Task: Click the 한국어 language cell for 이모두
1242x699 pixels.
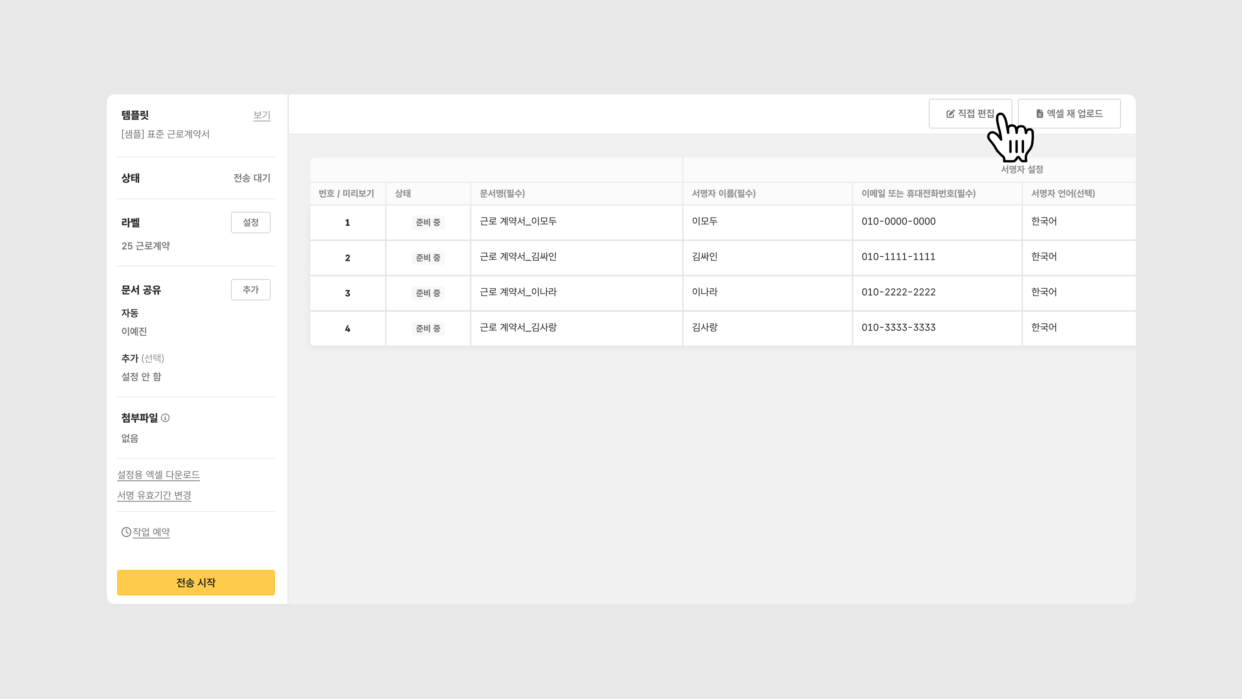Action: click(1044, 221)
